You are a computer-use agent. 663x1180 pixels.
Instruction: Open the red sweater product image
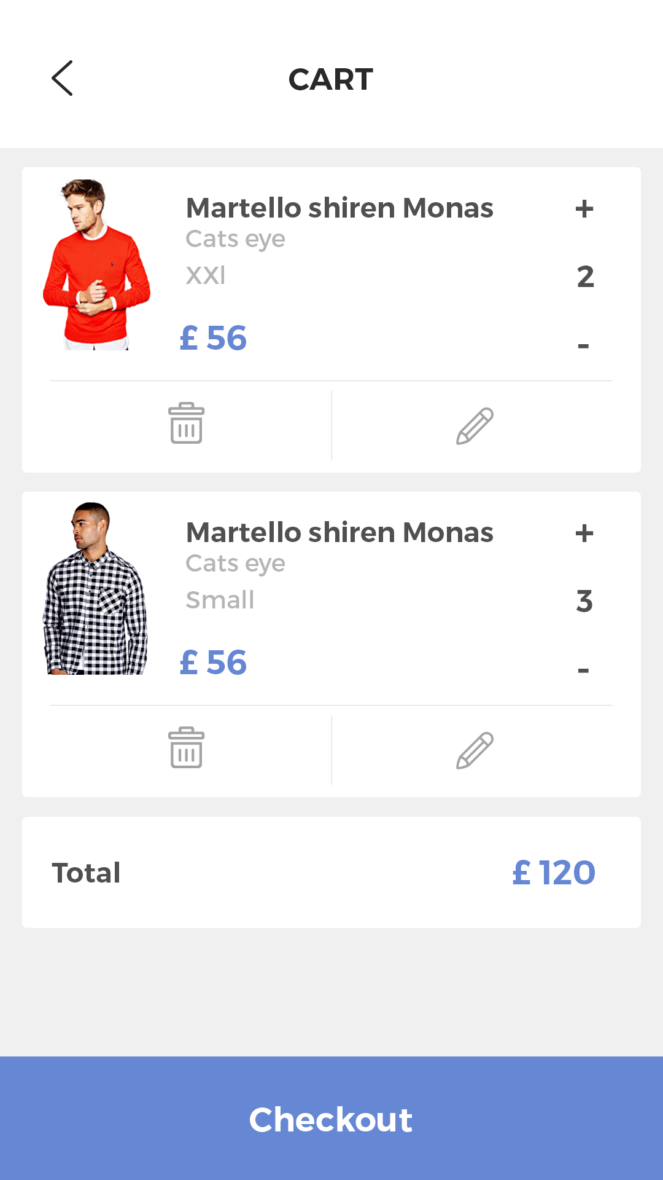click(96, 265)
